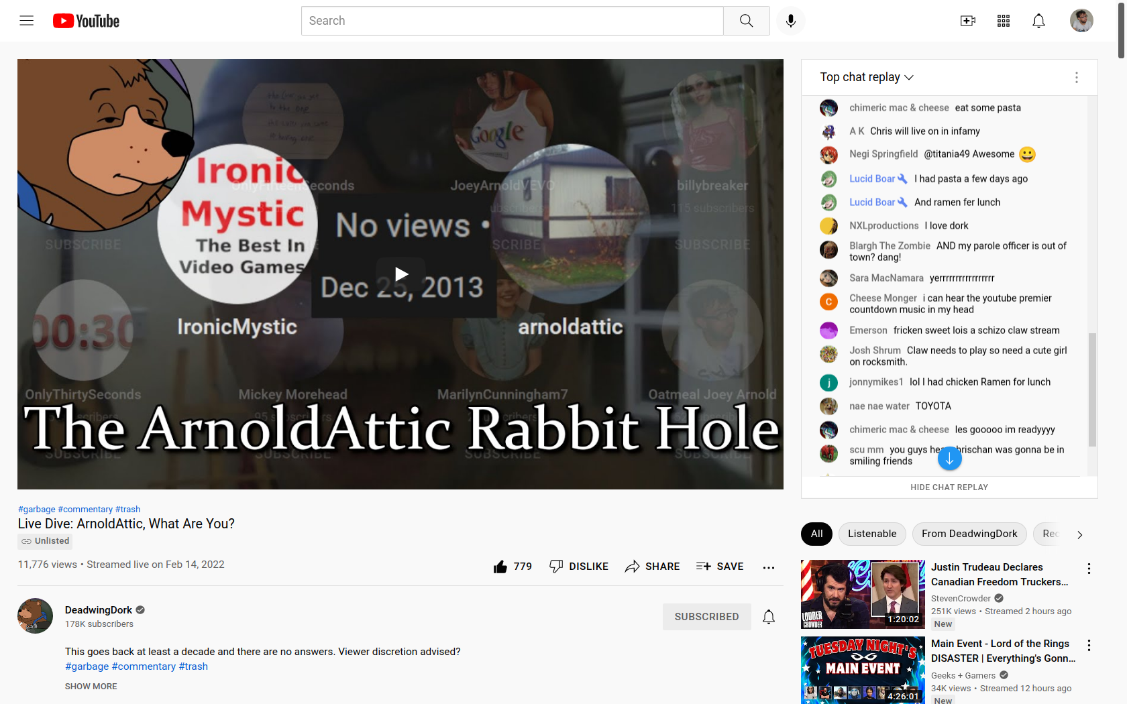Click the 178K subscribers text

point(99,624)
